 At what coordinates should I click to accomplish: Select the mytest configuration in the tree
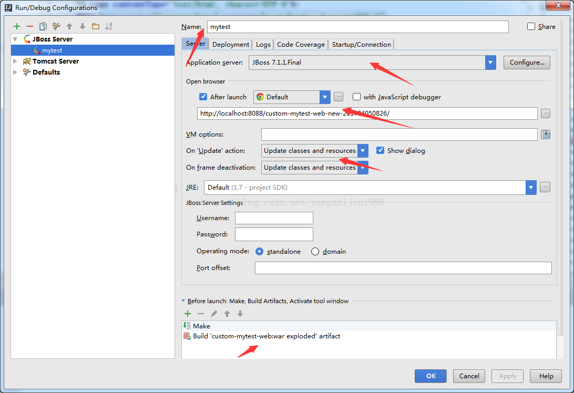pos(93,50)
